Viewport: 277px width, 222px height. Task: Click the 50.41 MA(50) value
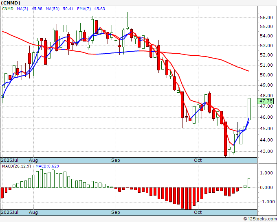[x=68, y=9]
